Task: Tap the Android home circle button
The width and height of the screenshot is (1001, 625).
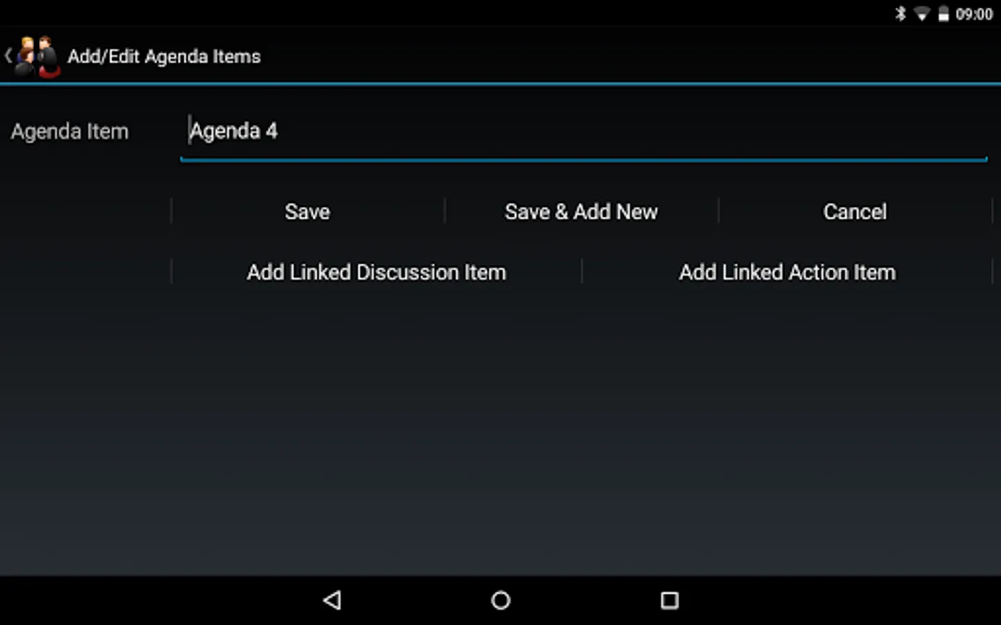Action: click(x=500, y=600)
